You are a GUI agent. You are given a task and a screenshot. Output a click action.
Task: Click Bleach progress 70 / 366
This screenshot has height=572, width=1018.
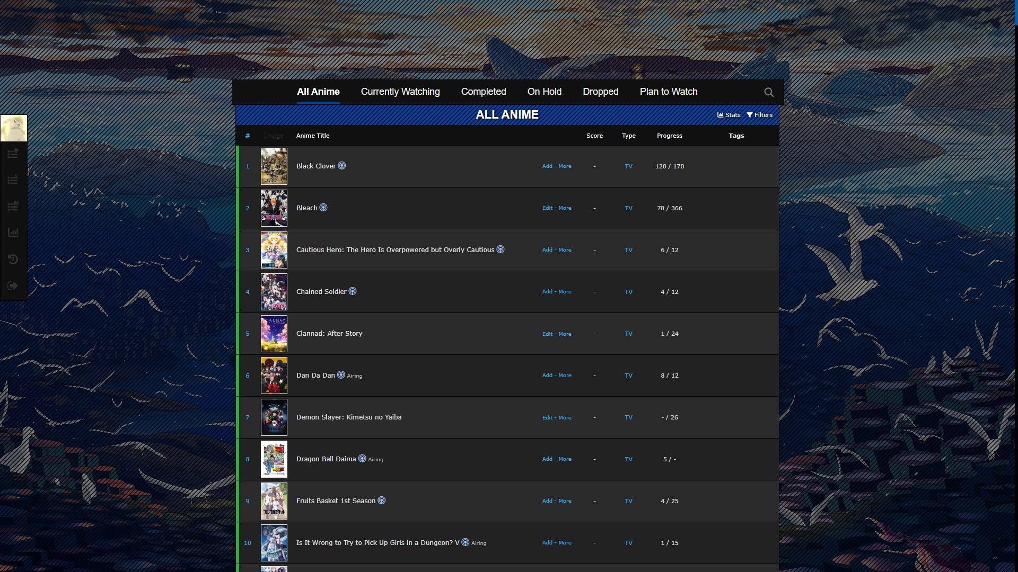(670, 208)
